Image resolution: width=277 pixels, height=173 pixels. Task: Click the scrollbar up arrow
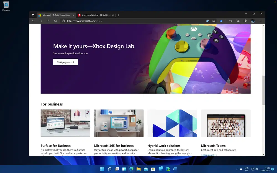[264, 26]
